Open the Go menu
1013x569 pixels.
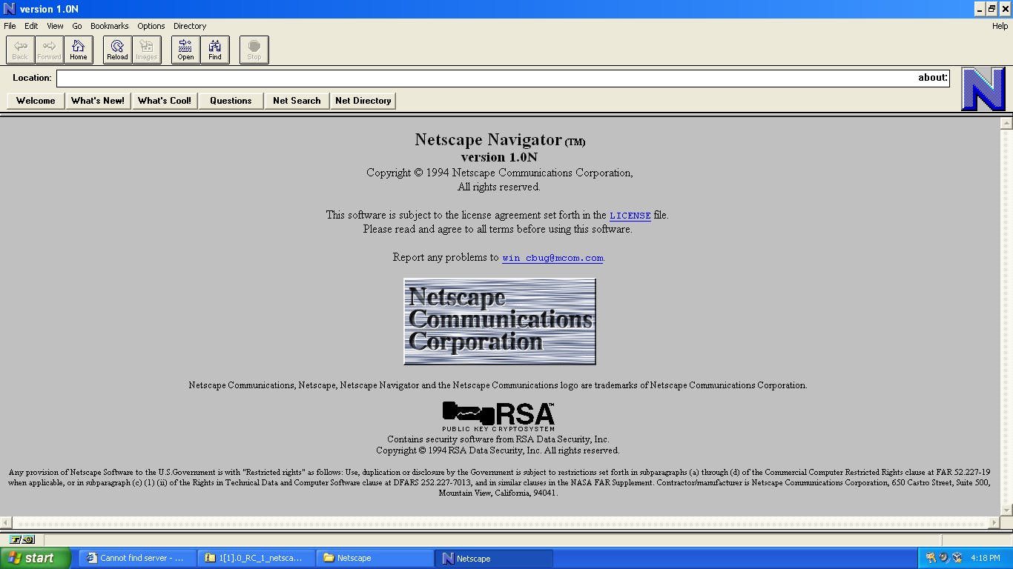tap(77, 26)
